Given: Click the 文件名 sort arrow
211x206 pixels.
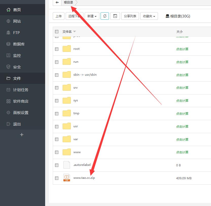Looking at the screenshot, I should click(x=75, y=32).
